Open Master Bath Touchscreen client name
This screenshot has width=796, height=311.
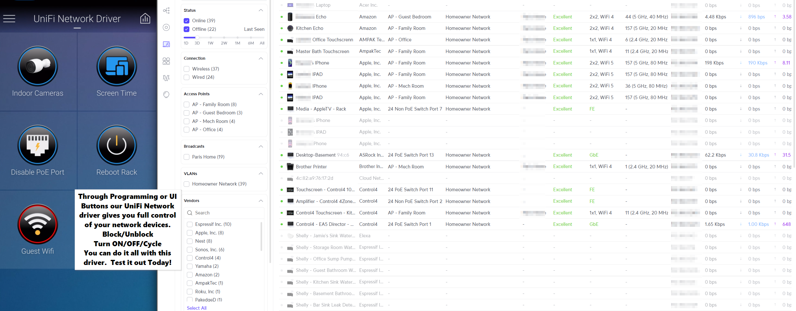(323, 51)
